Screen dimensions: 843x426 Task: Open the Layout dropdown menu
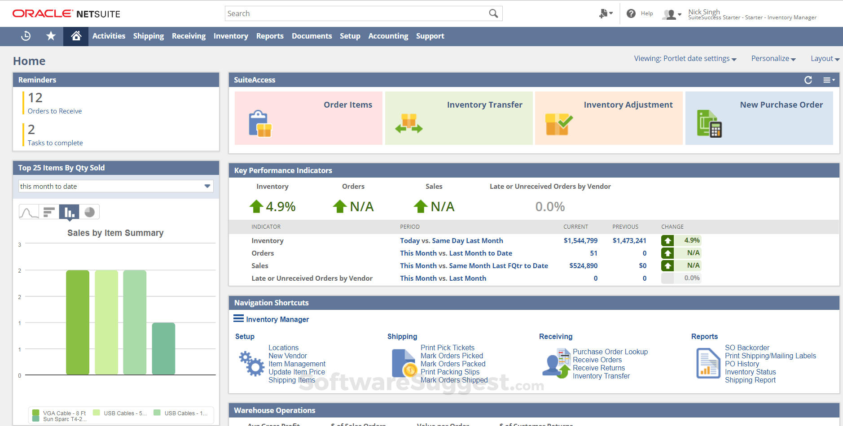[824, 58]
